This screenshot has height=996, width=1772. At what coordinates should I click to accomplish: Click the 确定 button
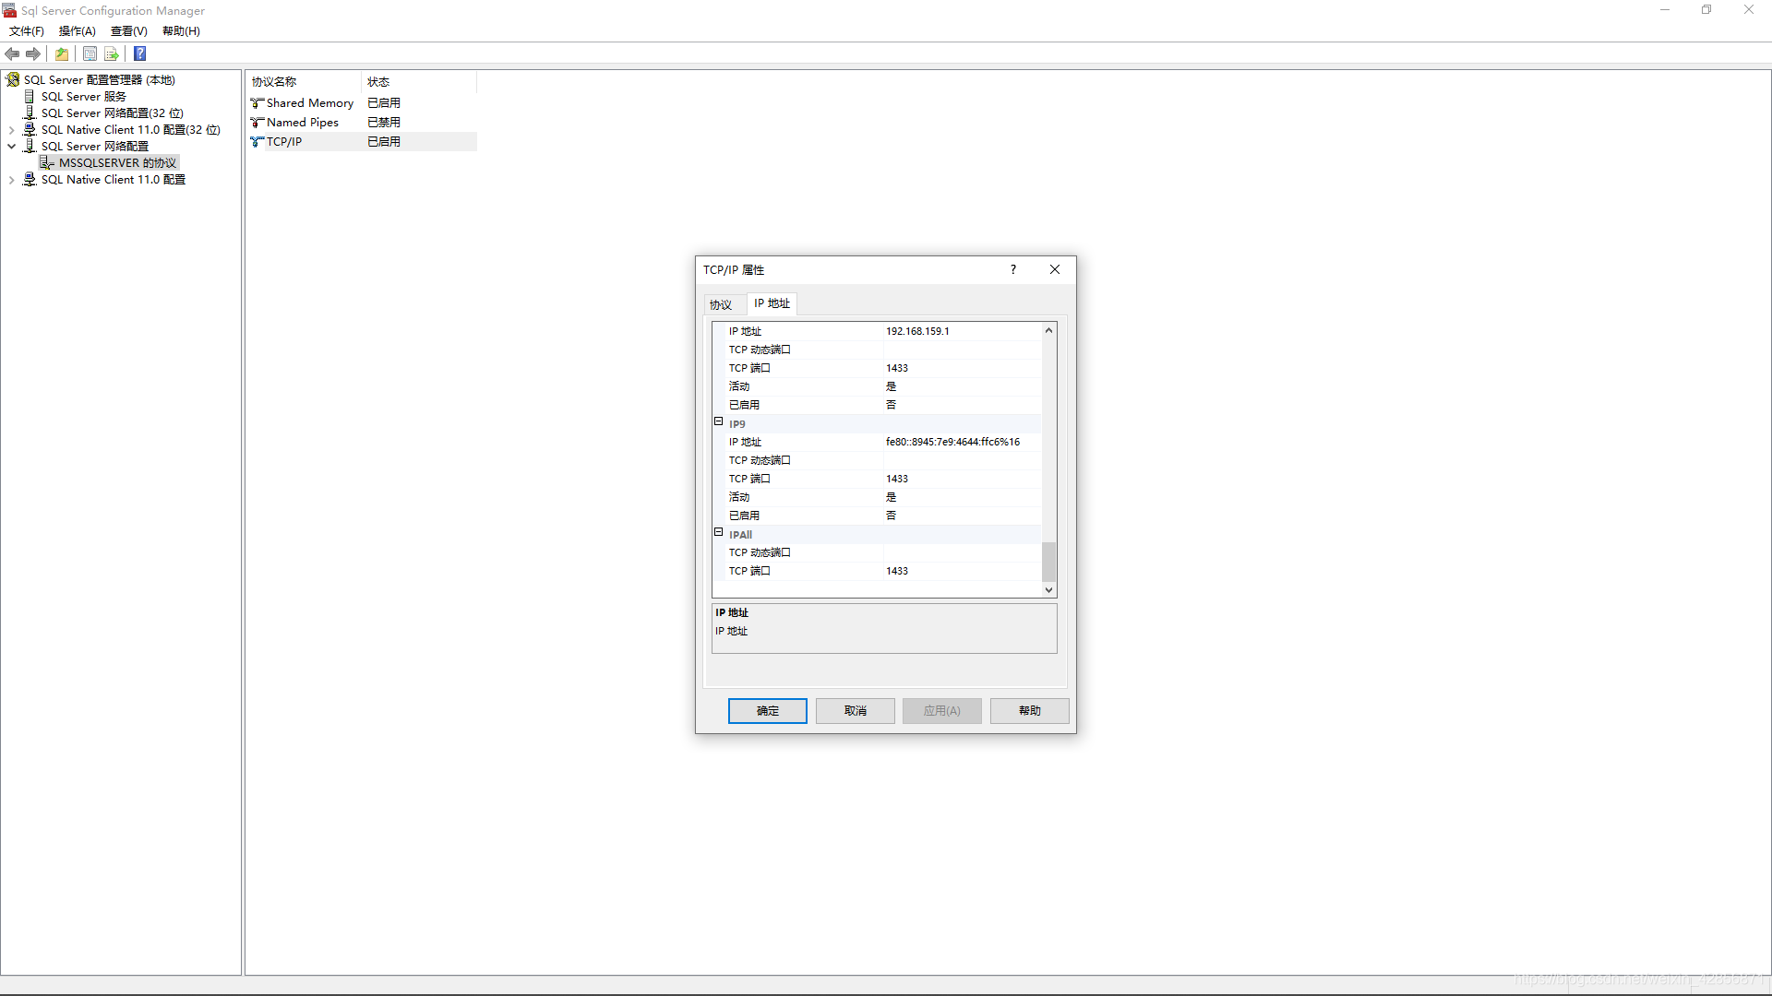767,710
